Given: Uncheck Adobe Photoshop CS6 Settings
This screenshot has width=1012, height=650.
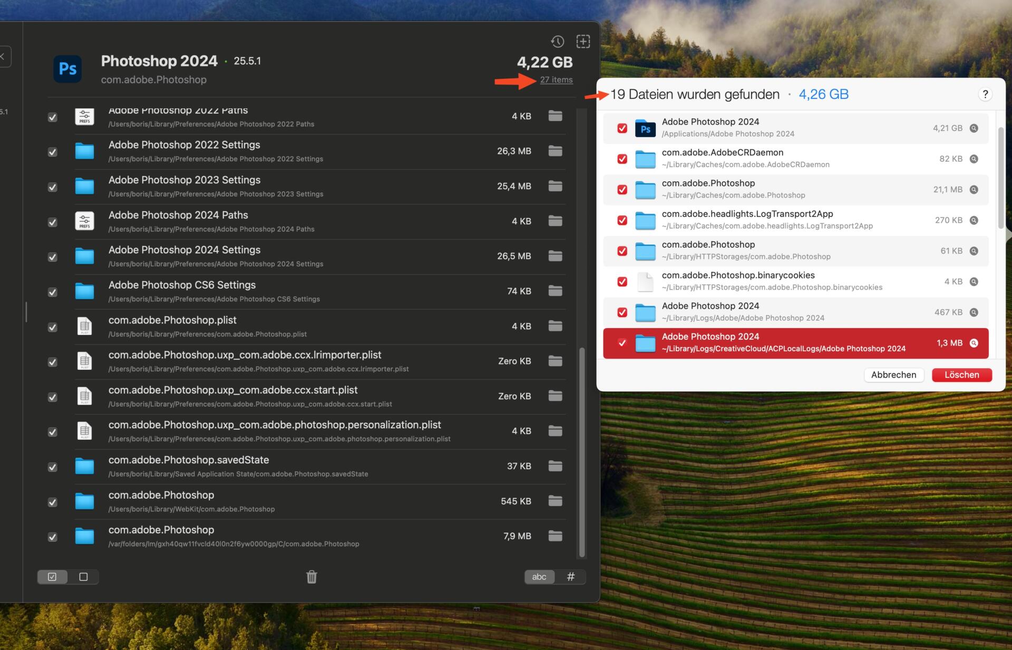Looking at the screenshot, I should pos(52,292).
